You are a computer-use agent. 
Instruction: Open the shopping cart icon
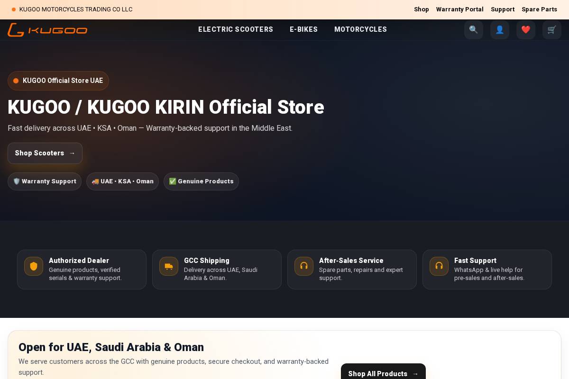(x=552, y=30)
